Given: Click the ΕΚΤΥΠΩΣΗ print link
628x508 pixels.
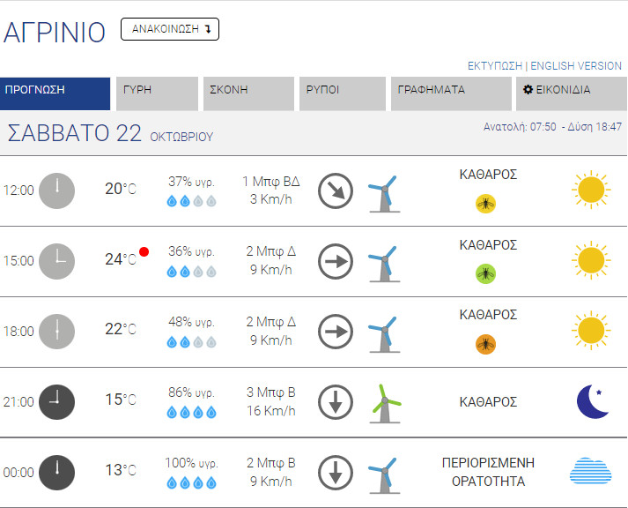Looking at the screenshot, I should tap(495, 66).
